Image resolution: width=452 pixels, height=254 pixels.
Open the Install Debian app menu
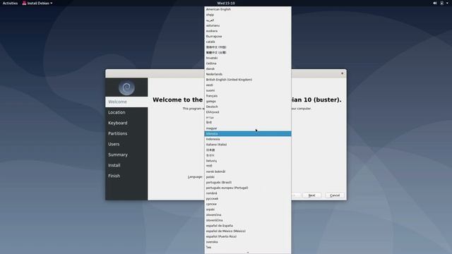(37, 3)
